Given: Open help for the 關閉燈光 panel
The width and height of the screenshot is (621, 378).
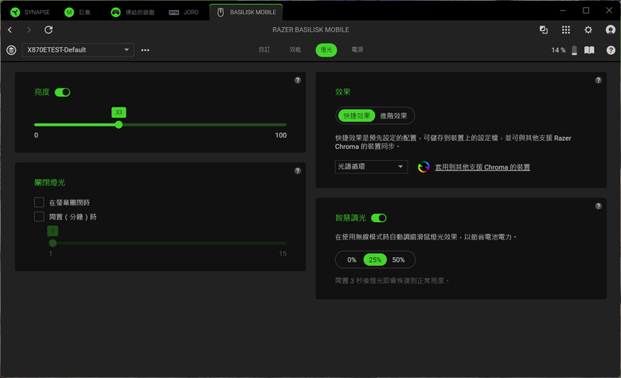Looking at the screenshot, I should pyautogui.click(x=298, y=170).
